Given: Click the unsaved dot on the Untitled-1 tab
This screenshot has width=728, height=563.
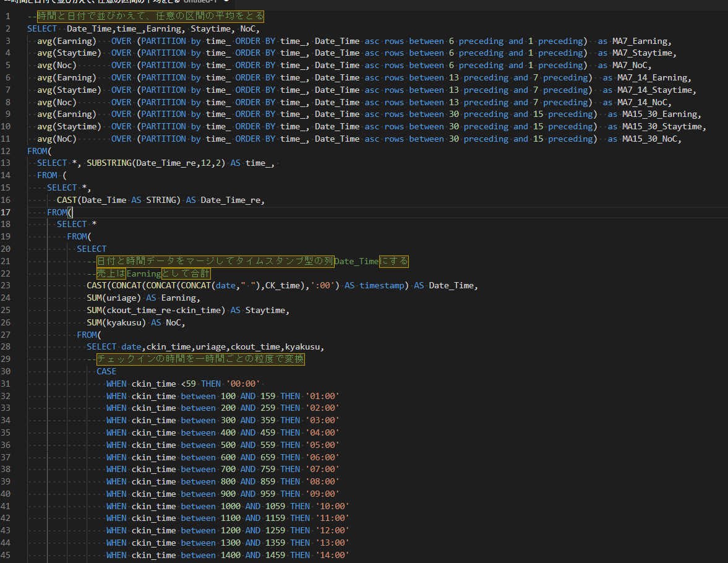Looking at the screenshot, I should click(226, 1).
